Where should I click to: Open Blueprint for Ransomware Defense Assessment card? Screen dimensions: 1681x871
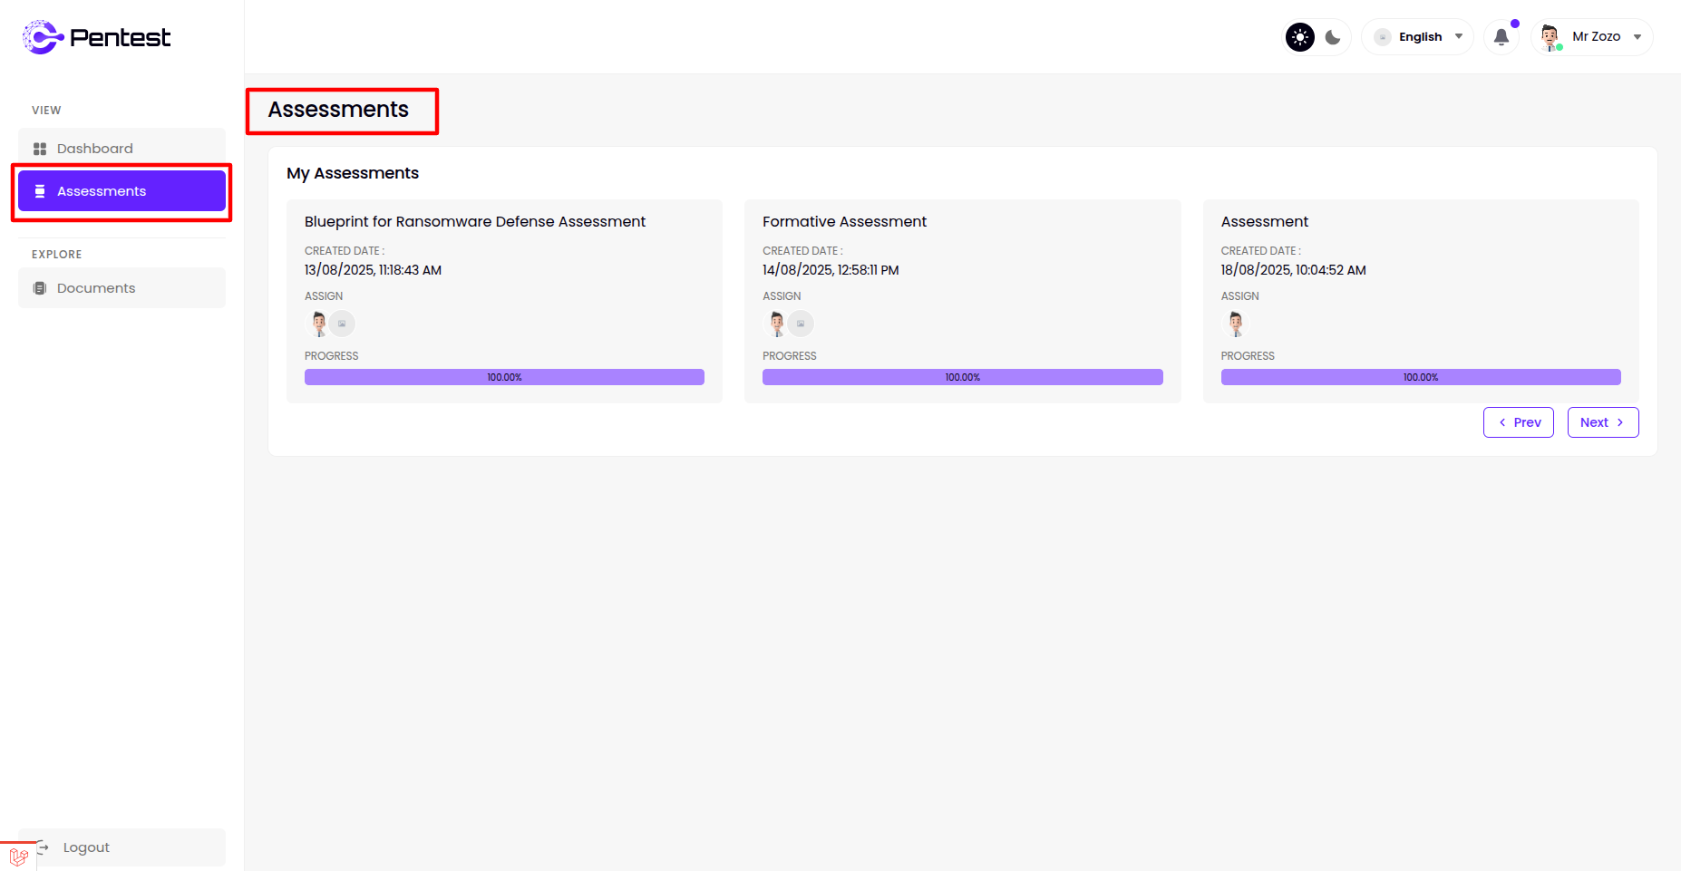(475, 222)
